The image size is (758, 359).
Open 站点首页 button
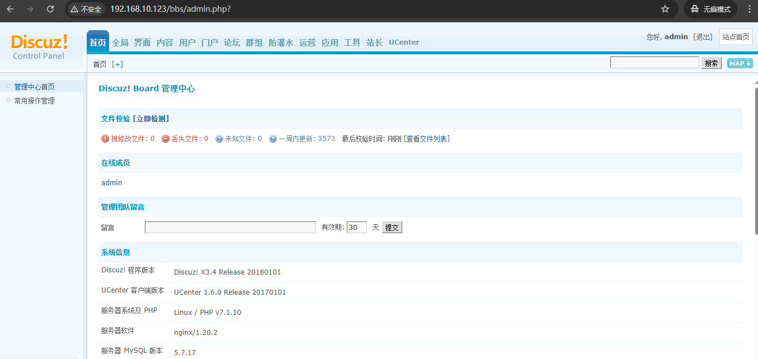(x=736, y=37)
